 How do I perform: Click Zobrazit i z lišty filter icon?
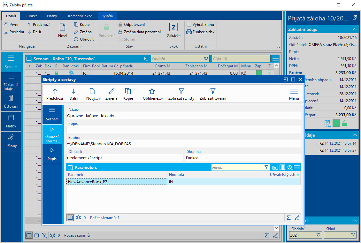[181, 94]
